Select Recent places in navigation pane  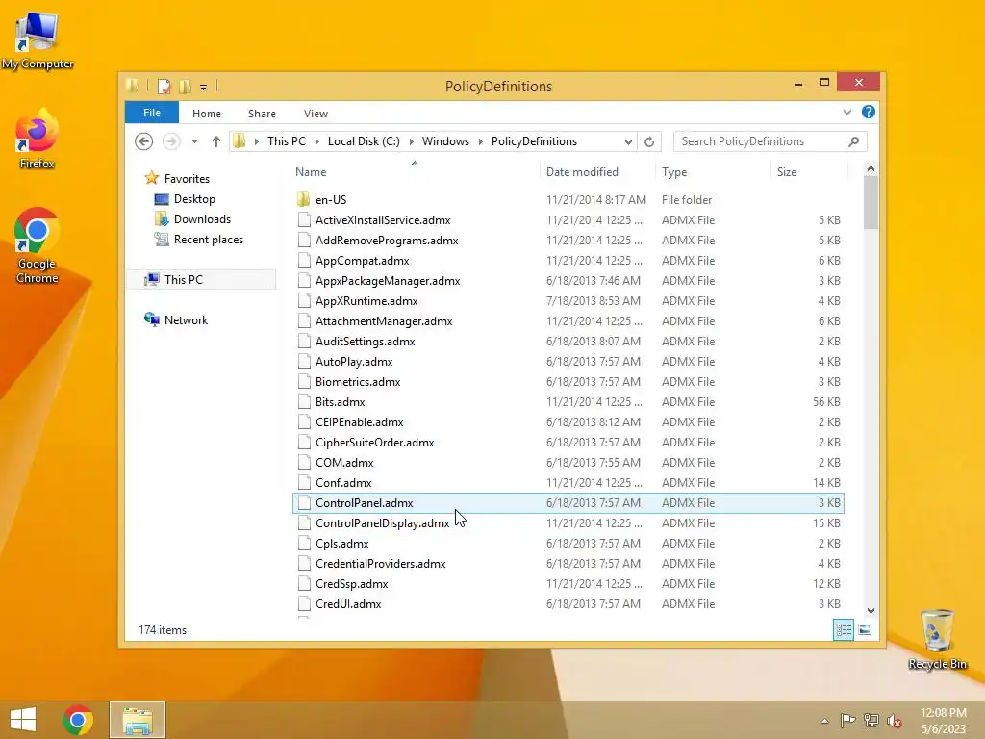coord(209,240)
